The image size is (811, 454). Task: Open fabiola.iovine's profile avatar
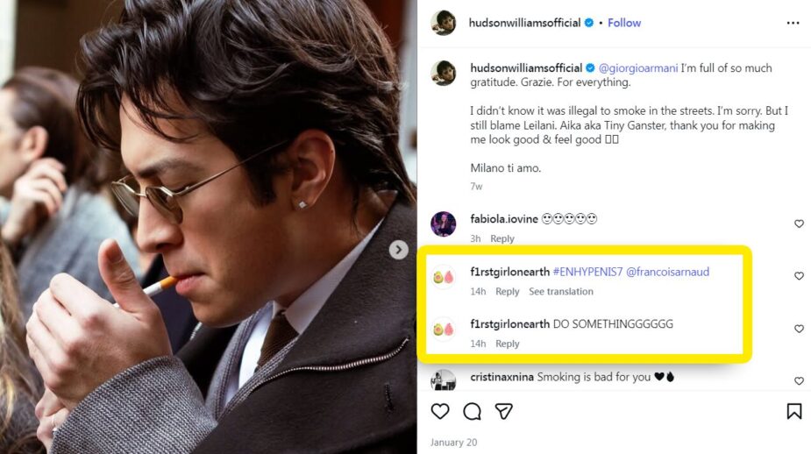(444, 223)
